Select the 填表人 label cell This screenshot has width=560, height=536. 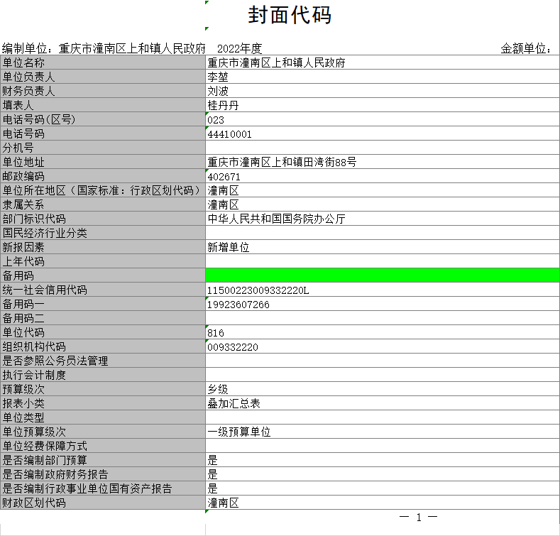coord(103,105)
